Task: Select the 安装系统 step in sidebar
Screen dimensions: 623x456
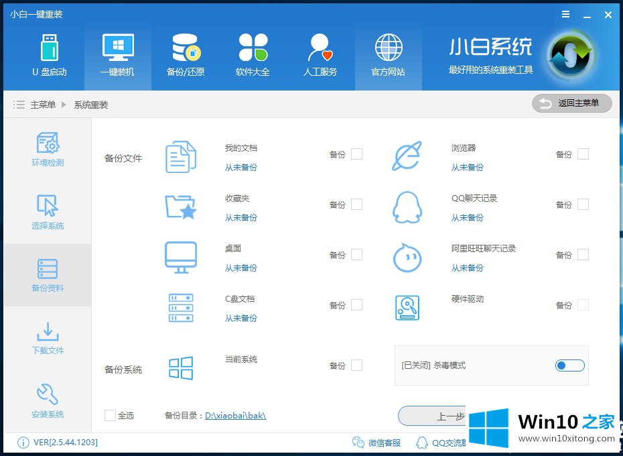Action: 48,401
